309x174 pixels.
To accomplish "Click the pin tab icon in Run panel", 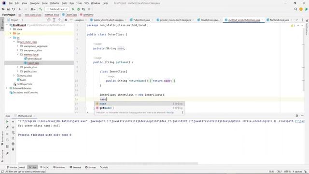I will 7,153.
